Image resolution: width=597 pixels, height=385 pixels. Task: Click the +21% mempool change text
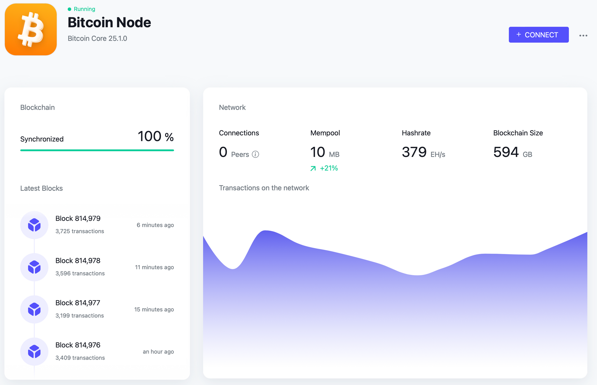click(x=329, y=168)
